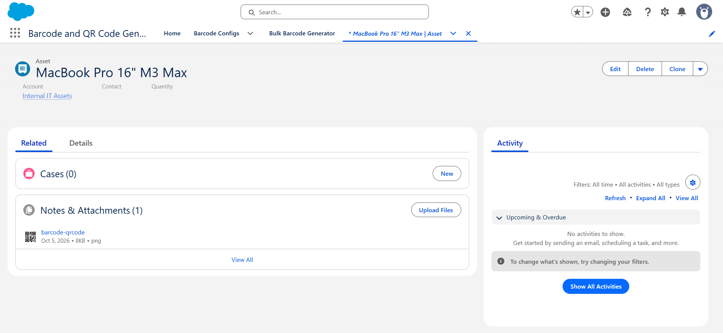The height and width of the screenshot is (333, 723).
Task: Open the barcode-qrcode QR thumbnail
Action: (31, 237)
